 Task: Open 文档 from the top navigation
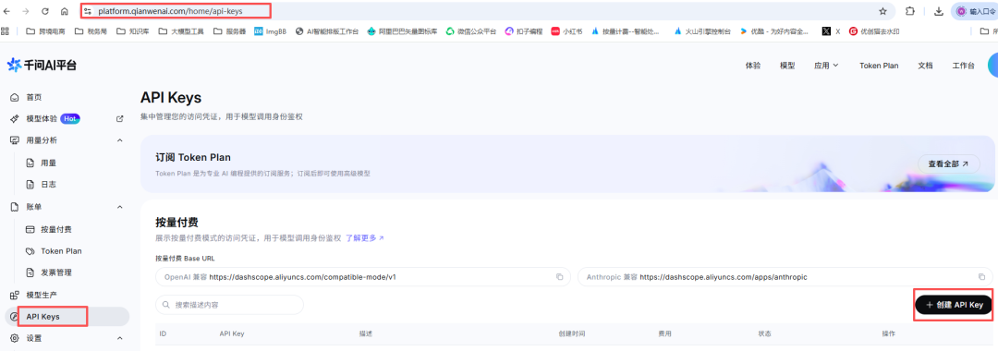tap(925, 66)
